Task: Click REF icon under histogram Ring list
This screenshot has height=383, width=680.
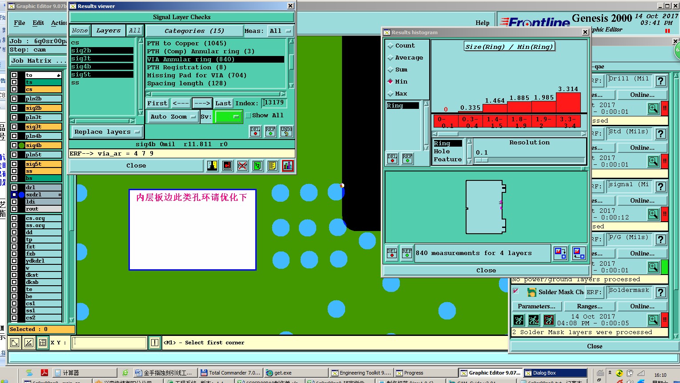Action: tap(407, 158)
